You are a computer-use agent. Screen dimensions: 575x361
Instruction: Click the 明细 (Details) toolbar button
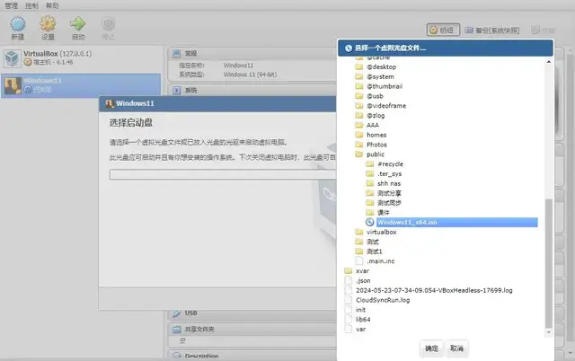(x=443, y=30)
